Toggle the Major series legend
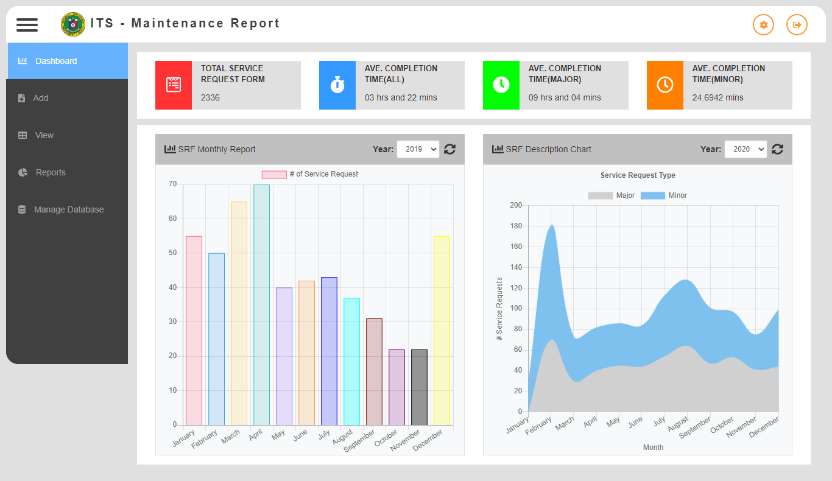Image resolution: width=832 pixels, height=481 pixels. (x=611, y=195)
